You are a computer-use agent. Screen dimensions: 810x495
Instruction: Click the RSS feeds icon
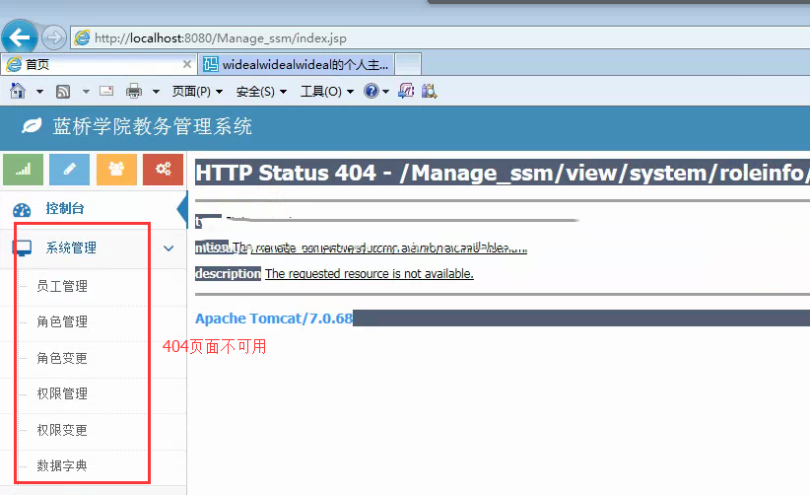point(63,92)
